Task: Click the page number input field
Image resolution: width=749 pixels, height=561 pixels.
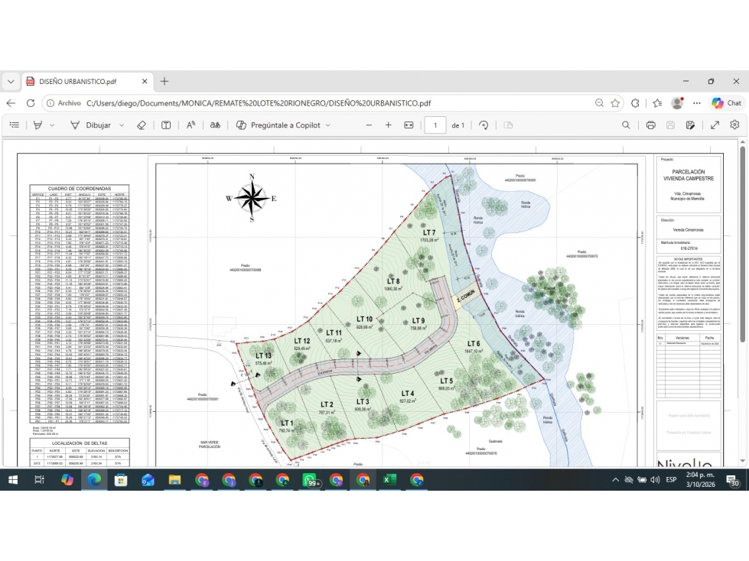Action: coord(435,125)
